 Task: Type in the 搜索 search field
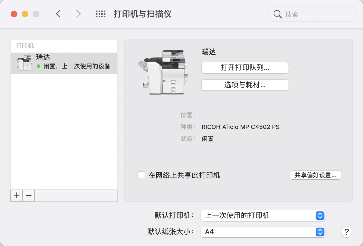tap(318, 14)
